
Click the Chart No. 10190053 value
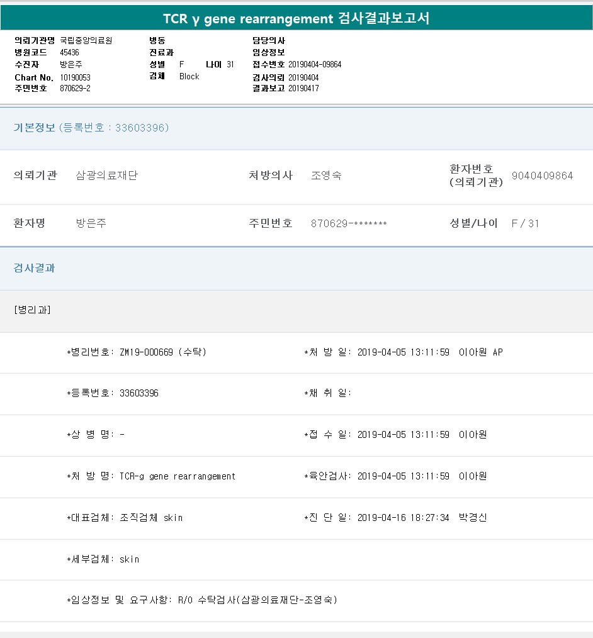click(x=75, y=77)
